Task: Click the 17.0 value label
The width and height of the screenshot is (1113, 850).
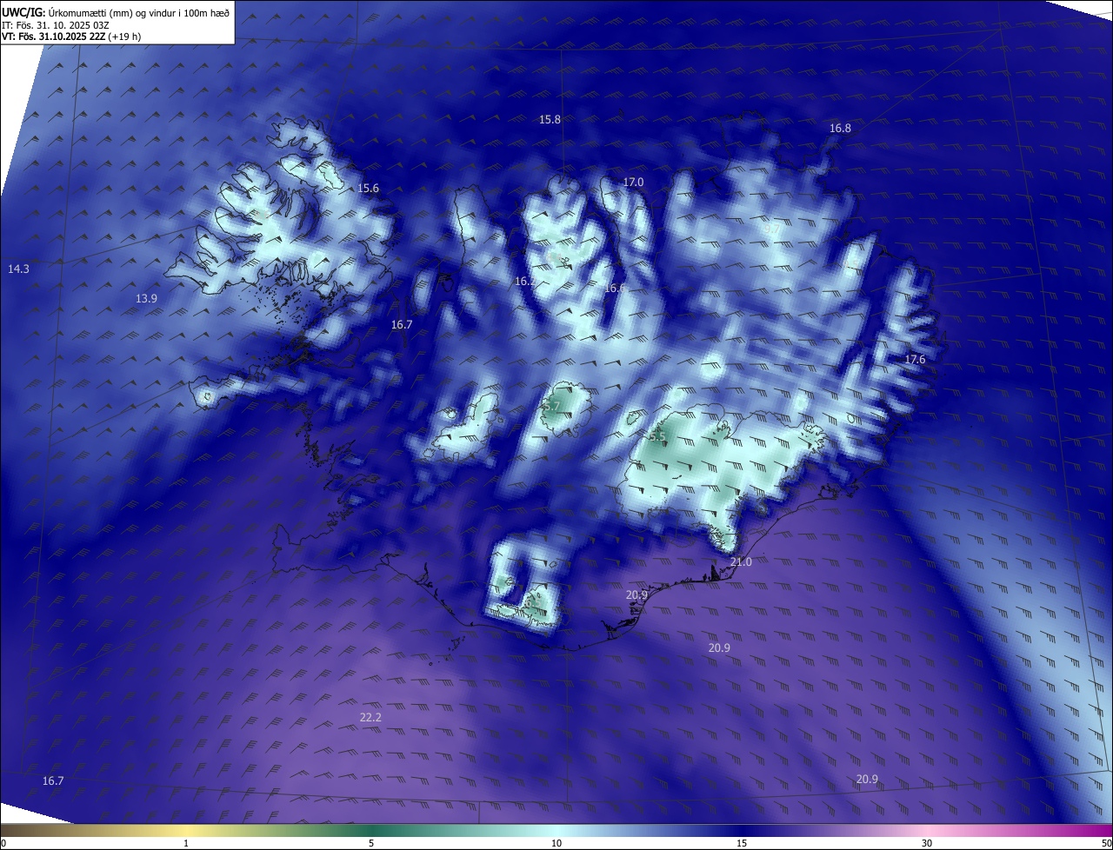Action: [x=633, y=182]
